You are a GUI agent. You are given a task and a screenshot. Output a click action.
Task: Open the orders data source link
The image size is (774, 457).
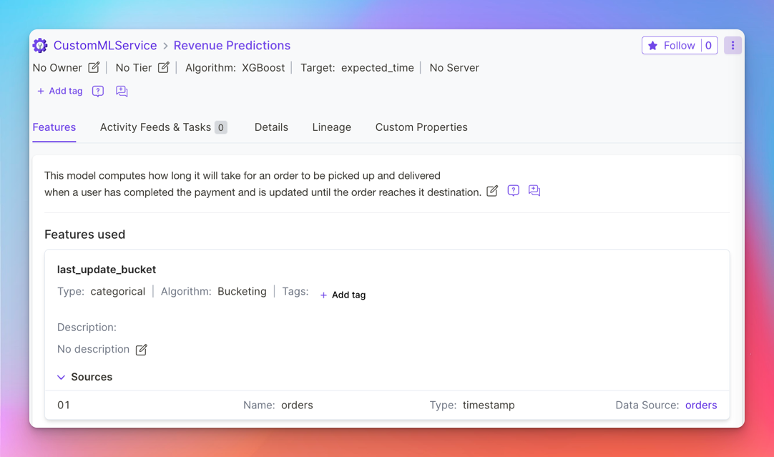(x=701, y=405)
